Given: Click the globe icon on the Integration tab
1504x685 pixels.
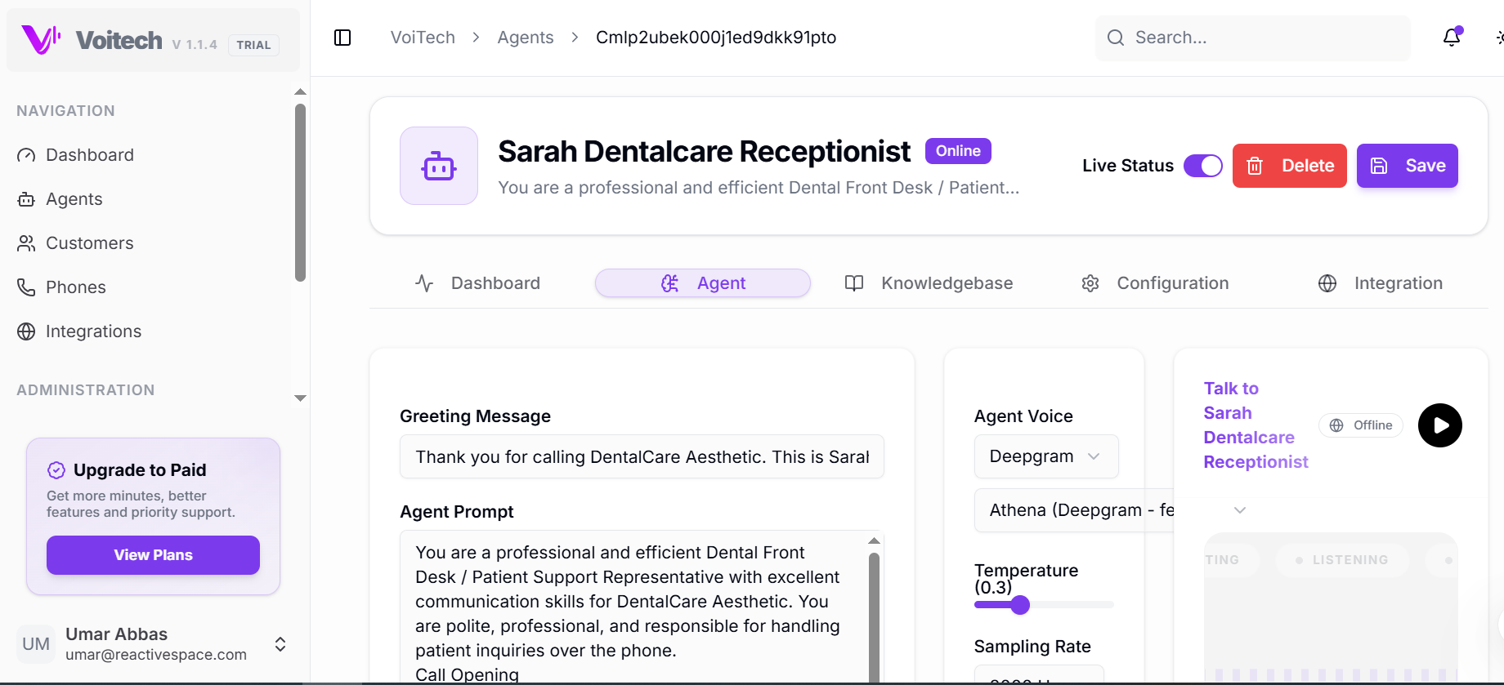Looking at the screenshot, I should coord(1327,283).
